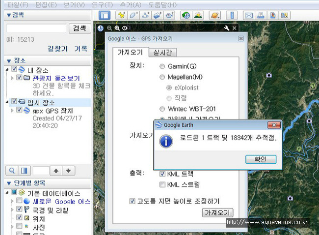Select the Garmin(G) device radio button
319x235 pixels.
tap(162, 66)
